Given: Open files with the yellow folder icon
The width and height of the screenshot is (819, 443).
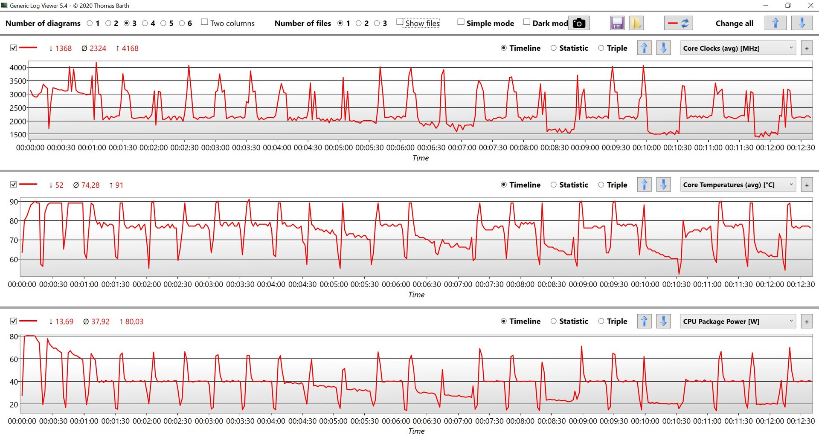Looking at the screenshot, I should (636, 23).
